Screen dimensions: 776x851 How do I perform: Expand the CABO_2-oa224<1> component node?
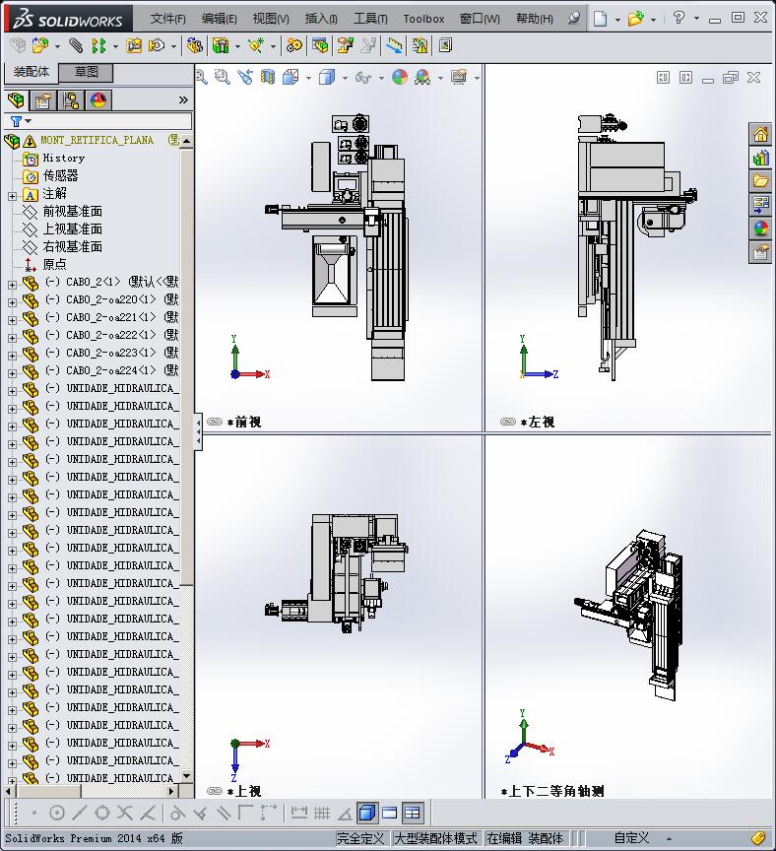click(x=12, y=373)
